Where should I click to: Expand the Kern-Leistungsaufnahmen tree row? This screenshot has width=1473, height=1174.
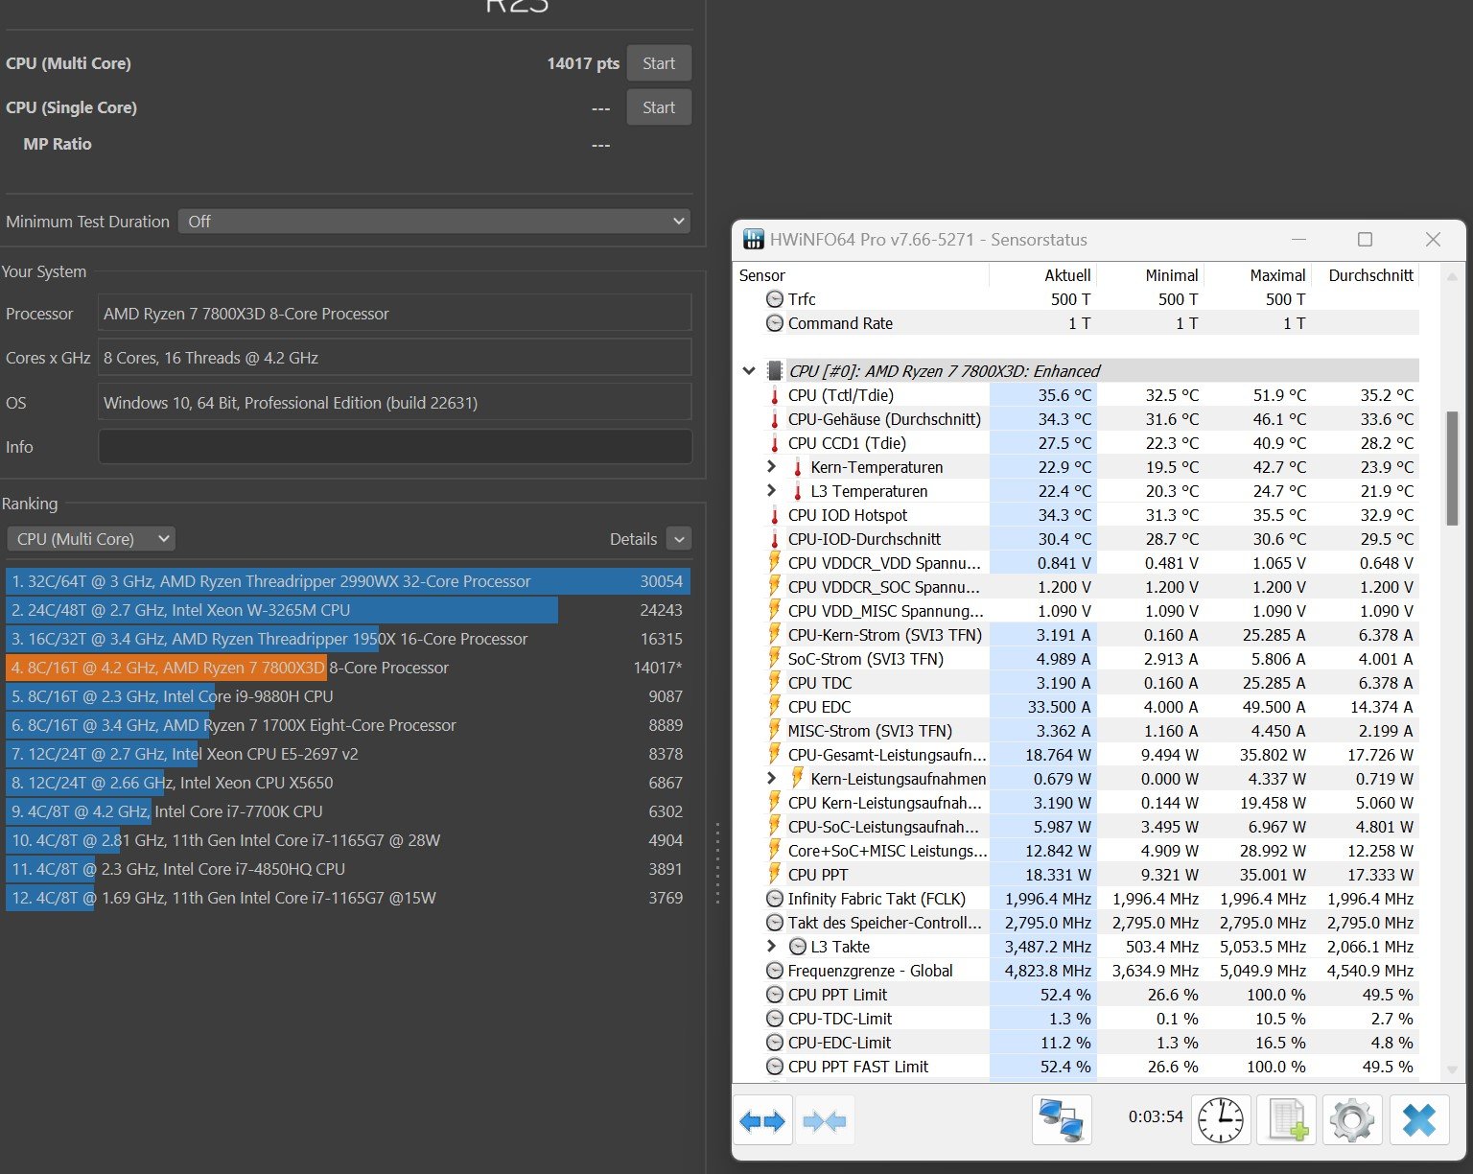771,779
